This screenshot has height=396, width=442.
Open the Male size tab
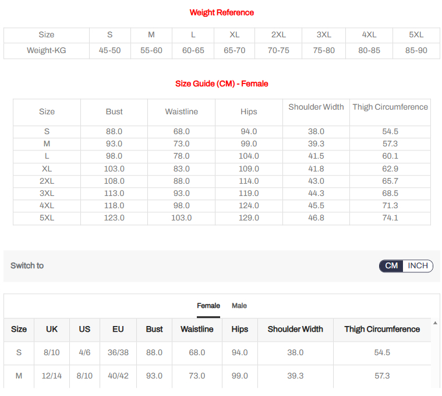239,306
